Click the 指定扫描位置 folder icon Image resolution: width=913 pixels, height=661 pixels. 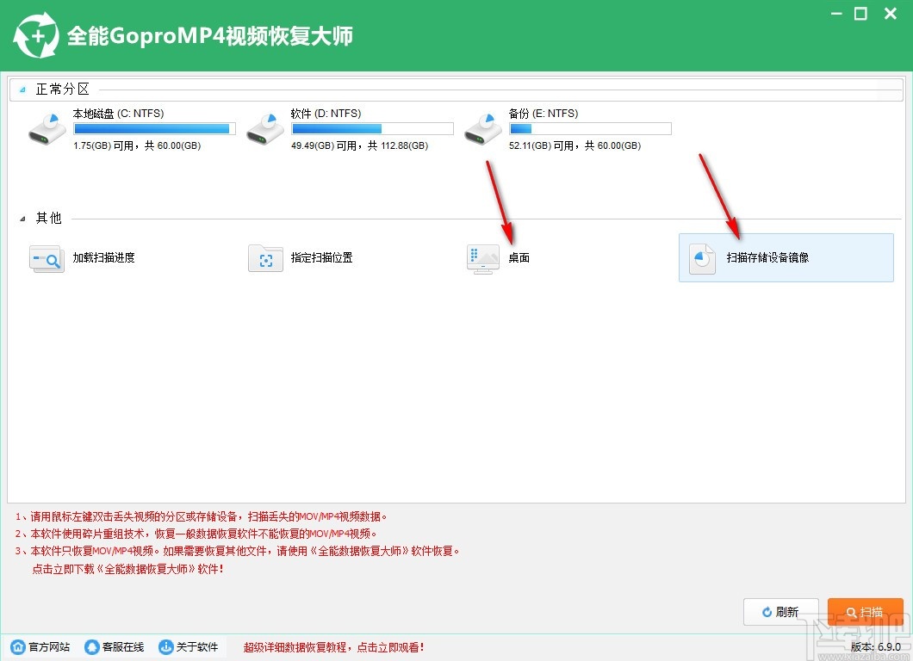pos(265,258)
